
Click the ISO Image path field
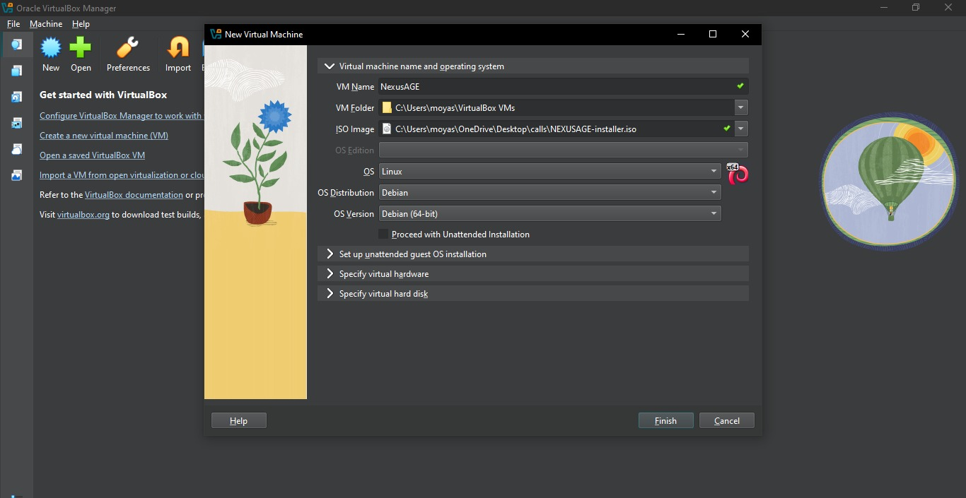(x=558, y=129)
